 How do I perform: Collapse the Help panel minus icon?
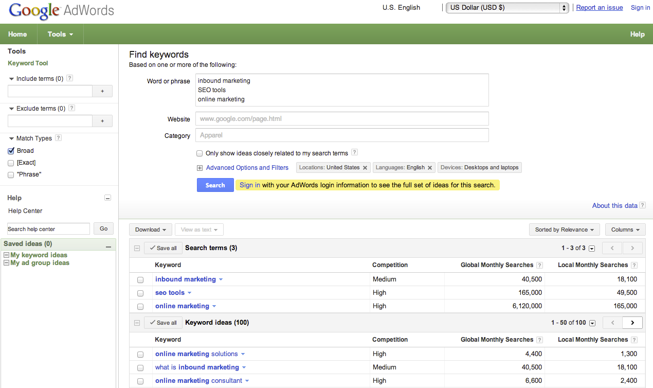click(x=107, y=198)
